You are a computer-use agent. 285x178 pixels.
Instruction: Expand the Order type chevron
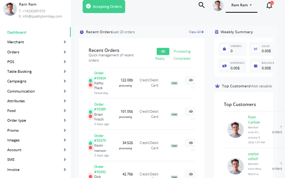point(65,121)
